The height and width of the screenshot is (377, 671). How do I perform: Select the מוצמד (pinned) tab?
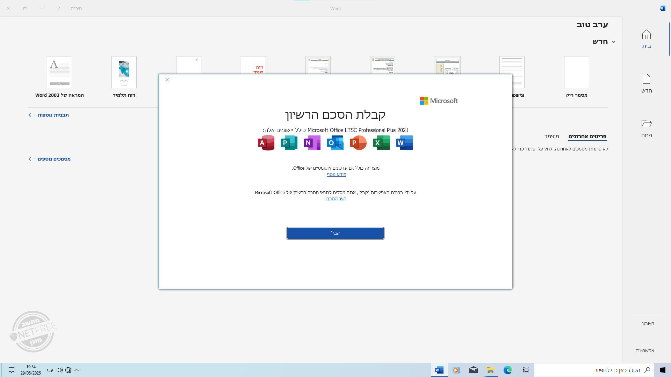551,136
